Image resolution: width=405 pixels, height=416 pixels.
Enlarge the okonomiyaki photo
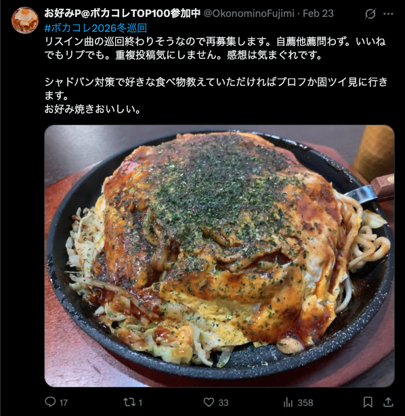point(219,256)
